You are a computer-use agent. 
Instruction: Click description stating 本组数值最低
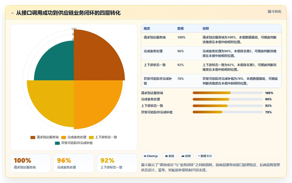240,81
